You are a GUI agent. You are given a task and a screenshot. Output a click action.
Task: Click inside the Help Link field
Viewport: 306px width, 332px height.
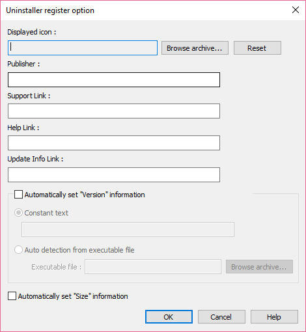click(x=114, y=143)
